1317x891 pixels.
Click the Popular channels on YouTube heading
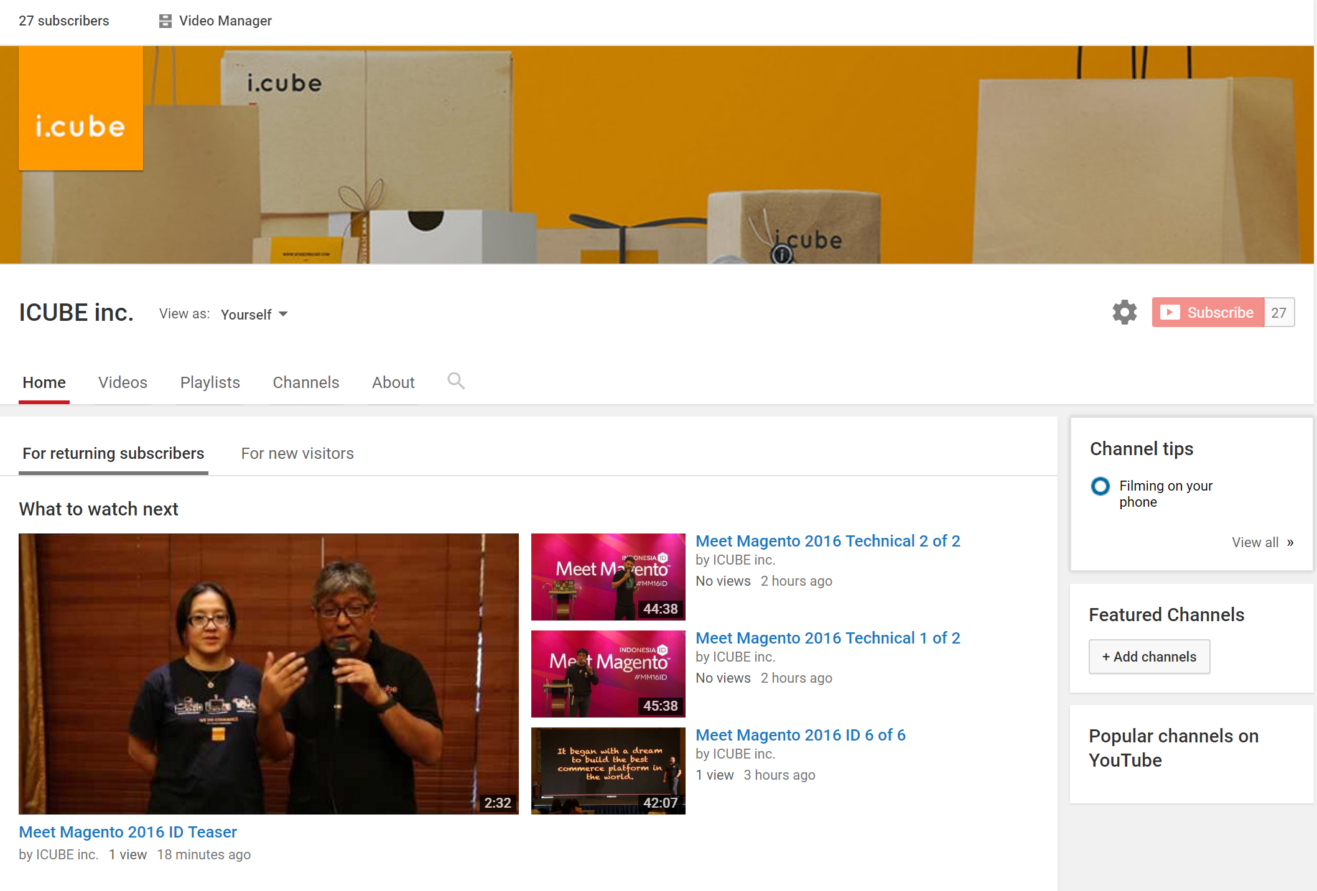[1173, 748]
